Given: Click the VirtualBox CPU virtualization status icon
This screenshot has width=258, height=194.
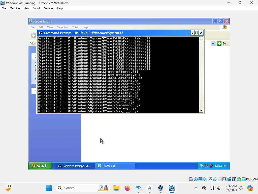Looking at the screenshot, I should pyautogui.click(x=234, y=179).
